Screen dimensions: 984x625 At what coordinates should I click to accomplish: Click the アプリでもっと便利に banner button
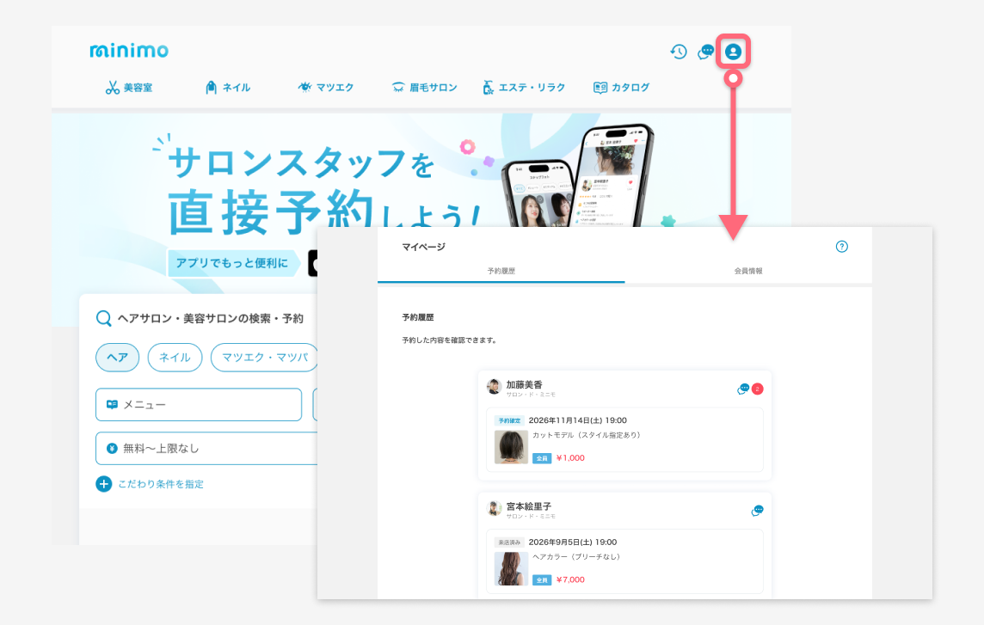click(232, 263)
